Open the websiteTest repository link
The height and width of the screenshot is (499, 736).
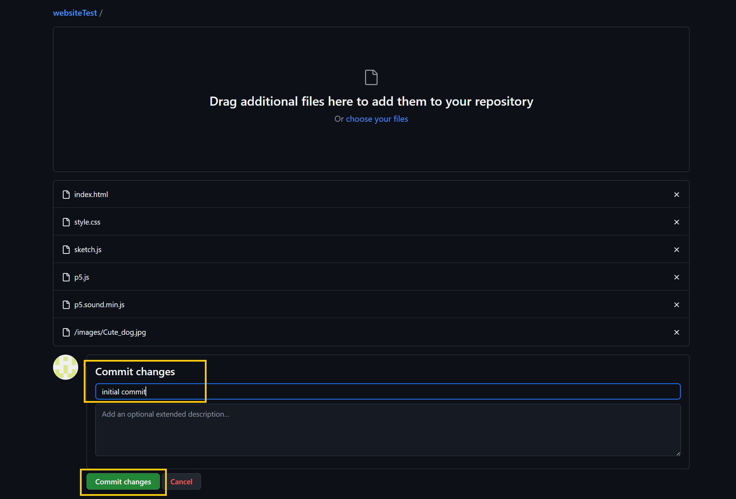(x=75, y=13)
